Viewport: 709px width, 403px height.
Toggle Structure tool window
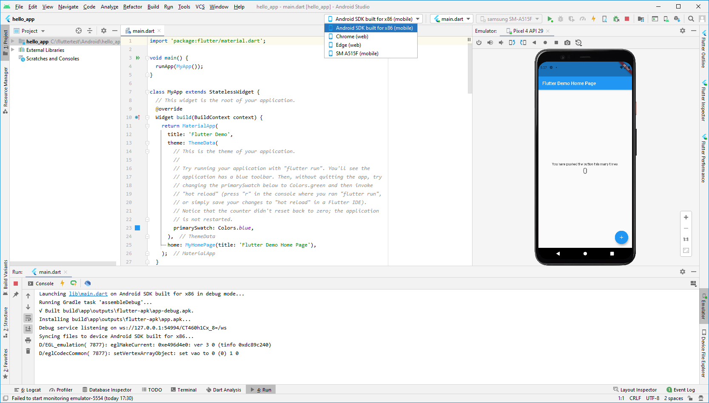tap(5, 322)
